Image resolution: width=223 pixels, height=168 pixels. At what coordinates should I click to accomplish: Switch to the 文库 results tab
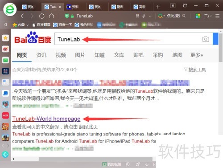(x=119, y=55)
